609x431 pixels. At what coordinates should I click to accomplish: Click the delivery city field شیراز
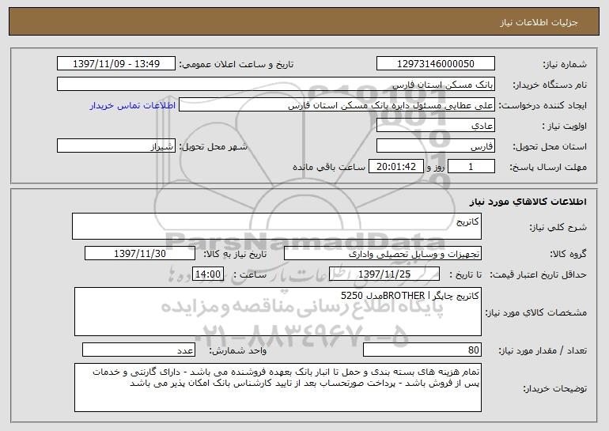[116, 146]
